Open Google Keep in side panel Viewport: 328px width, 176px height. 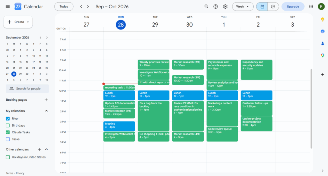pos(323,20)
